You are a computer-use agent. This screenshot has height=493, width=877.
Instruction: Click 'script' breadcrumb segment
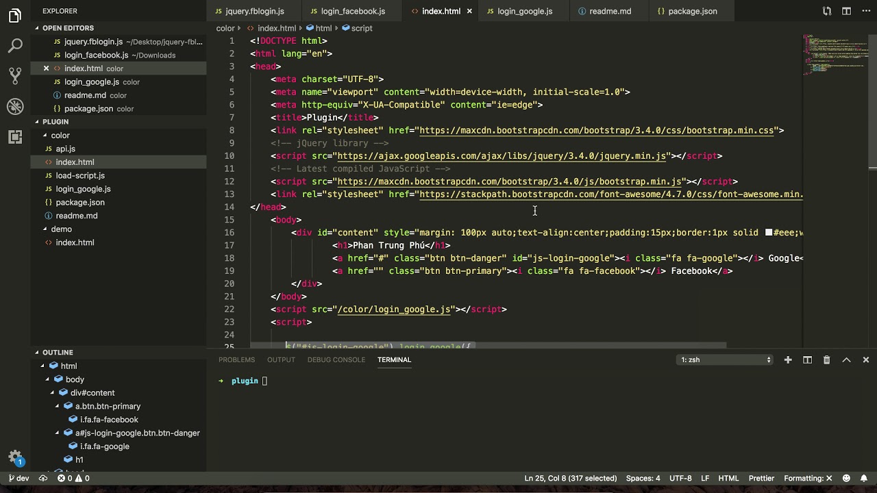[362, 28]
